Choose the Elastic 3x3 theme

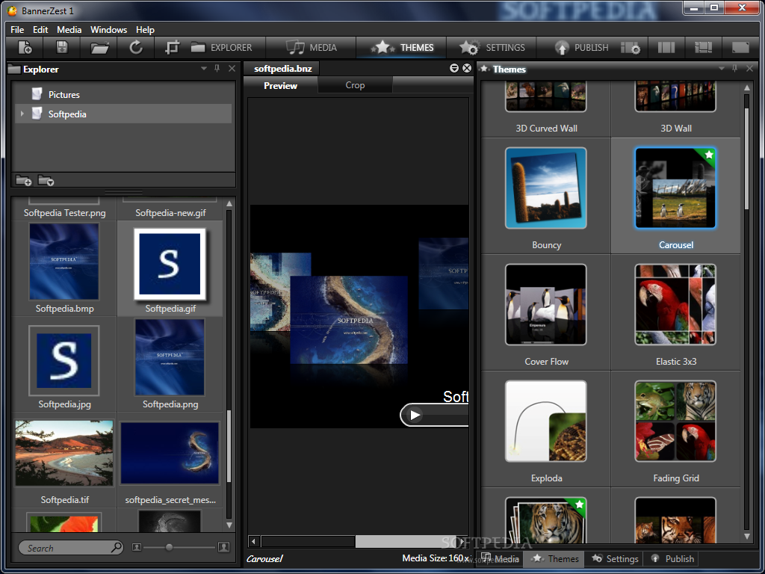click(x=675, y=313)
